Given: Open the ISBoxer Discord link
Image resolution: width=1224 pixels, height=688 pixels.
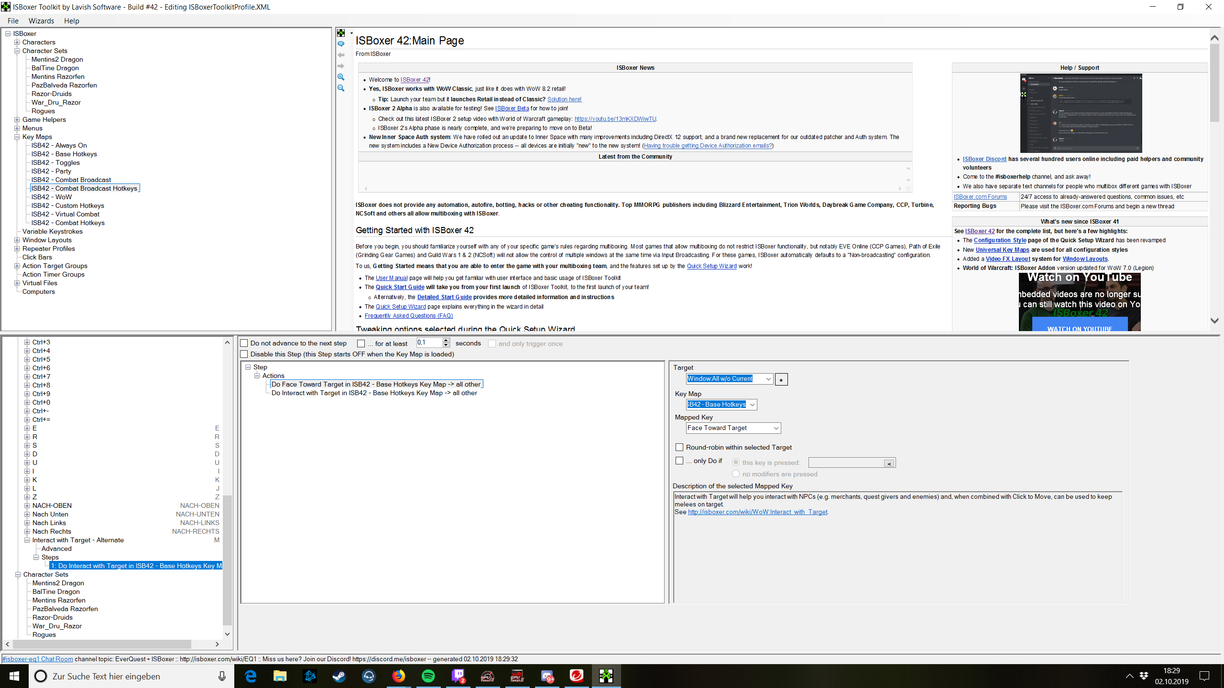Looking at the screenshot, I should (984, 159).
